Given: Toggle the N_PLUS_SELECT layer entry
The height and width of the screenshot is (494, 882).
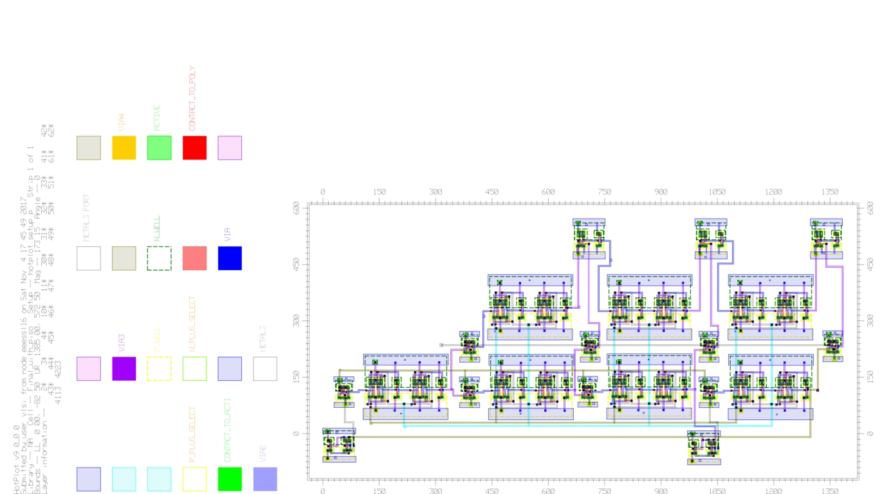Looking at the screenshot, I should coord(194,370).
